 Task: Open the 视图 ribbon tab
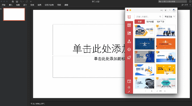tap(66, 5)
